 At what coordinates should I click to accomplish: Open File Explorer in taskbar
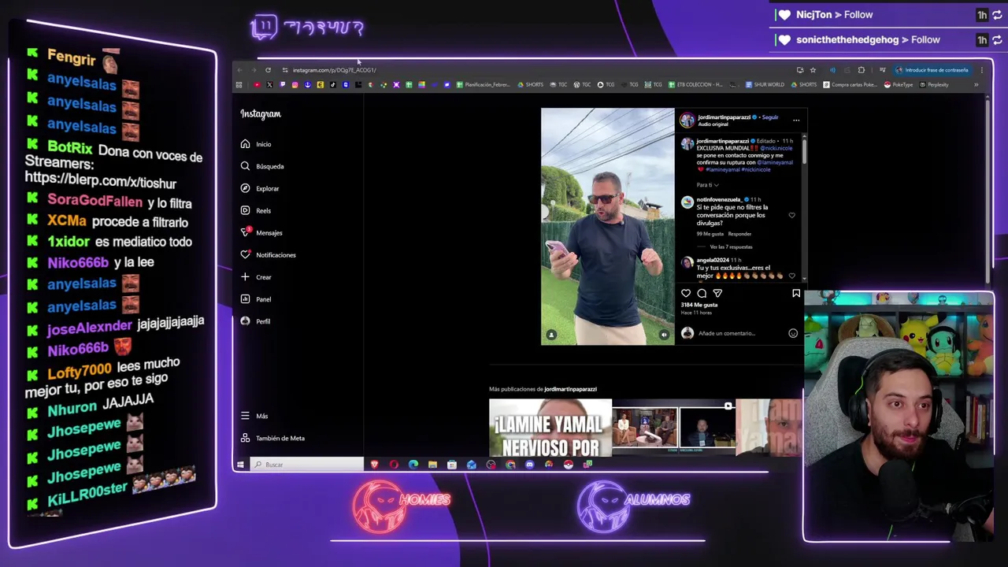point(432,465)
